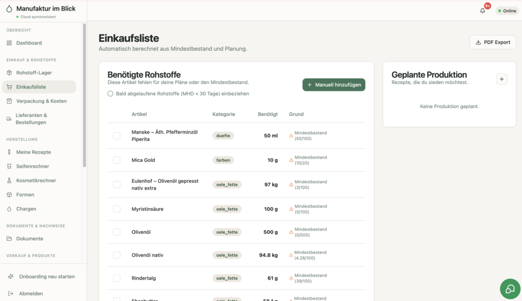The width and height of the screenshot is (522, 301).
Task: Click the Artikel column header
Action: pos(139,114)
